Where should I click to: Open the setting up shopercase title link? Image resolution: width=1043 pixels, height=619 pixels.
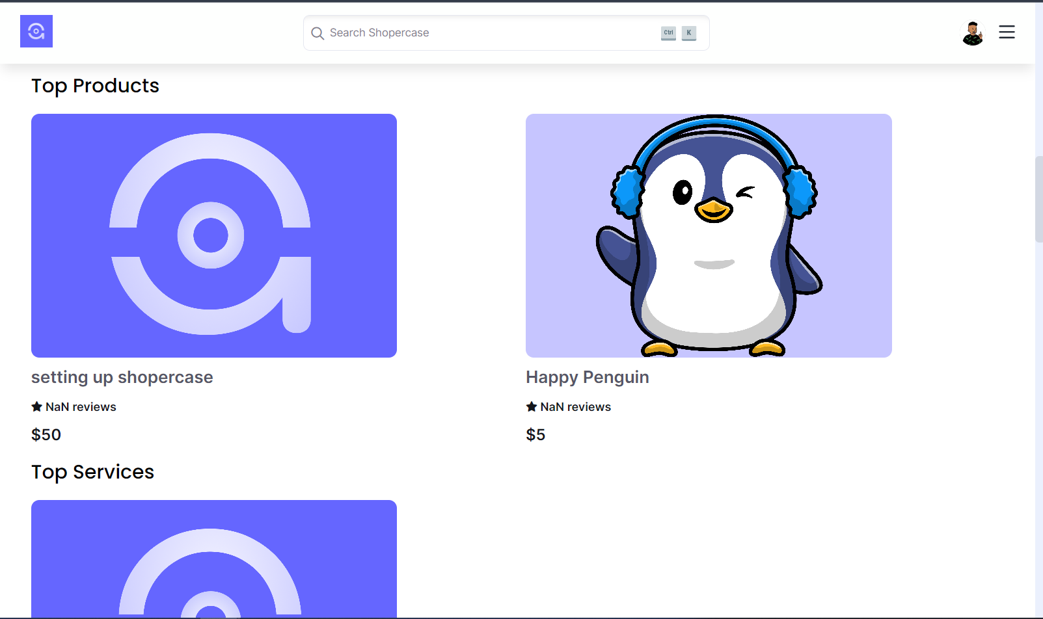click(122, 377)
